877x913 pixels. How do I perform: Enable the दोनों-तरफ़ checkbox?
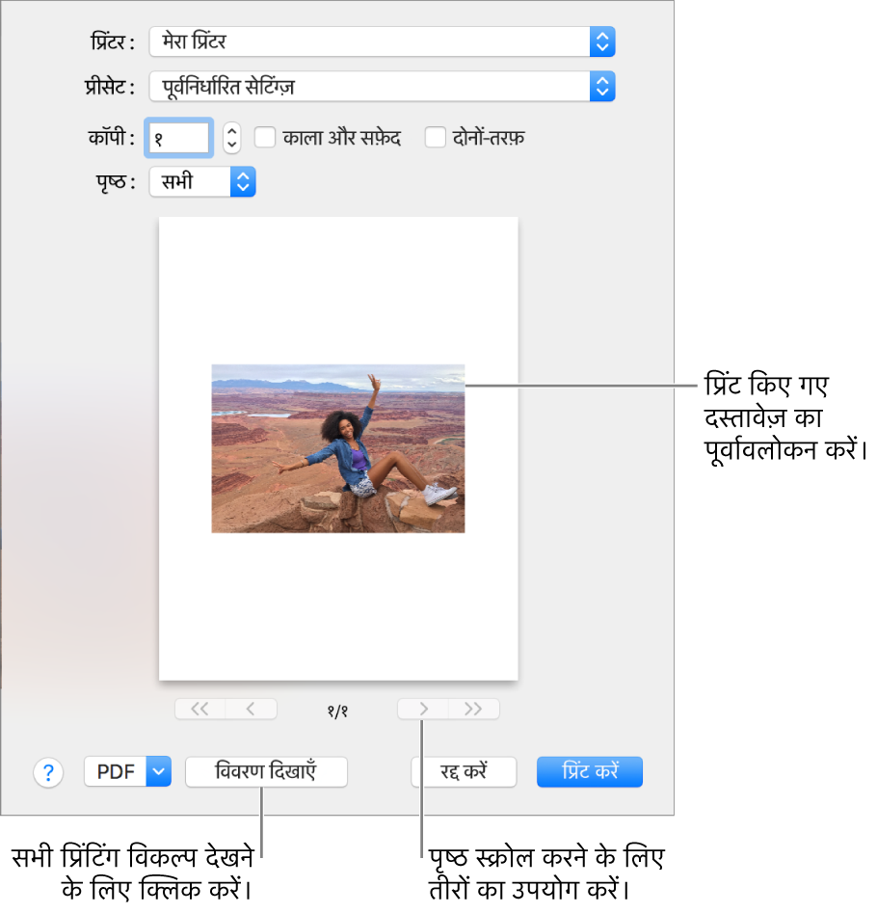pos(435,138)
